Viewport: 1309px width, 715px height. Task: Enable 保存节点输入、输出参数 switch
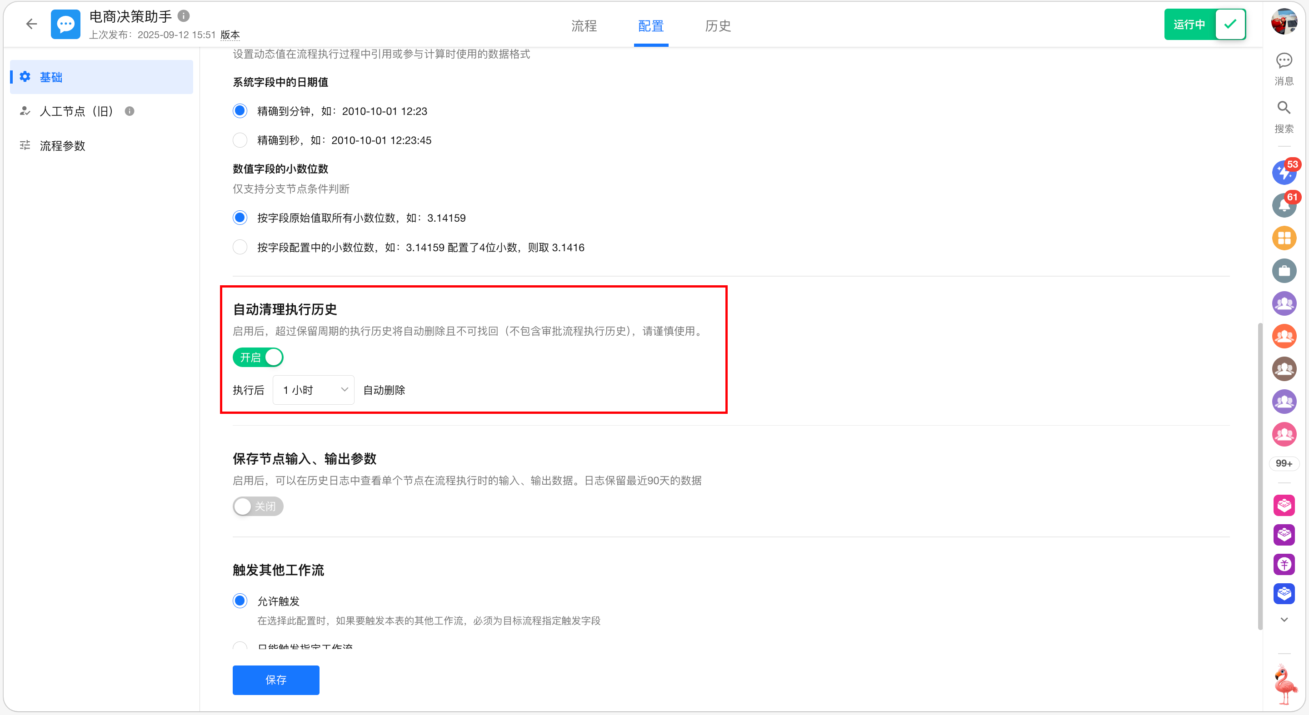coord(258,506)
